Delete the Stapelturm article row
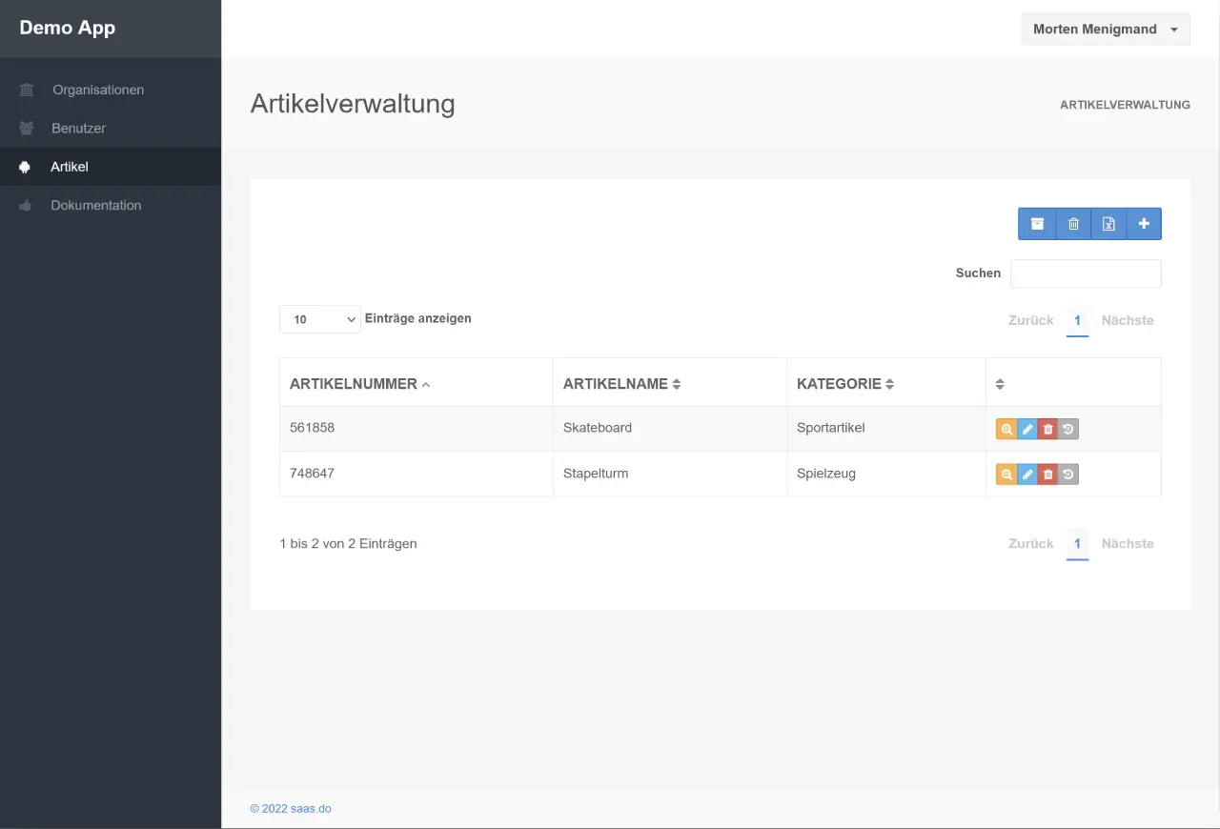The height and width of the screenshot is (829, 1220). (x=1048, y=474)
